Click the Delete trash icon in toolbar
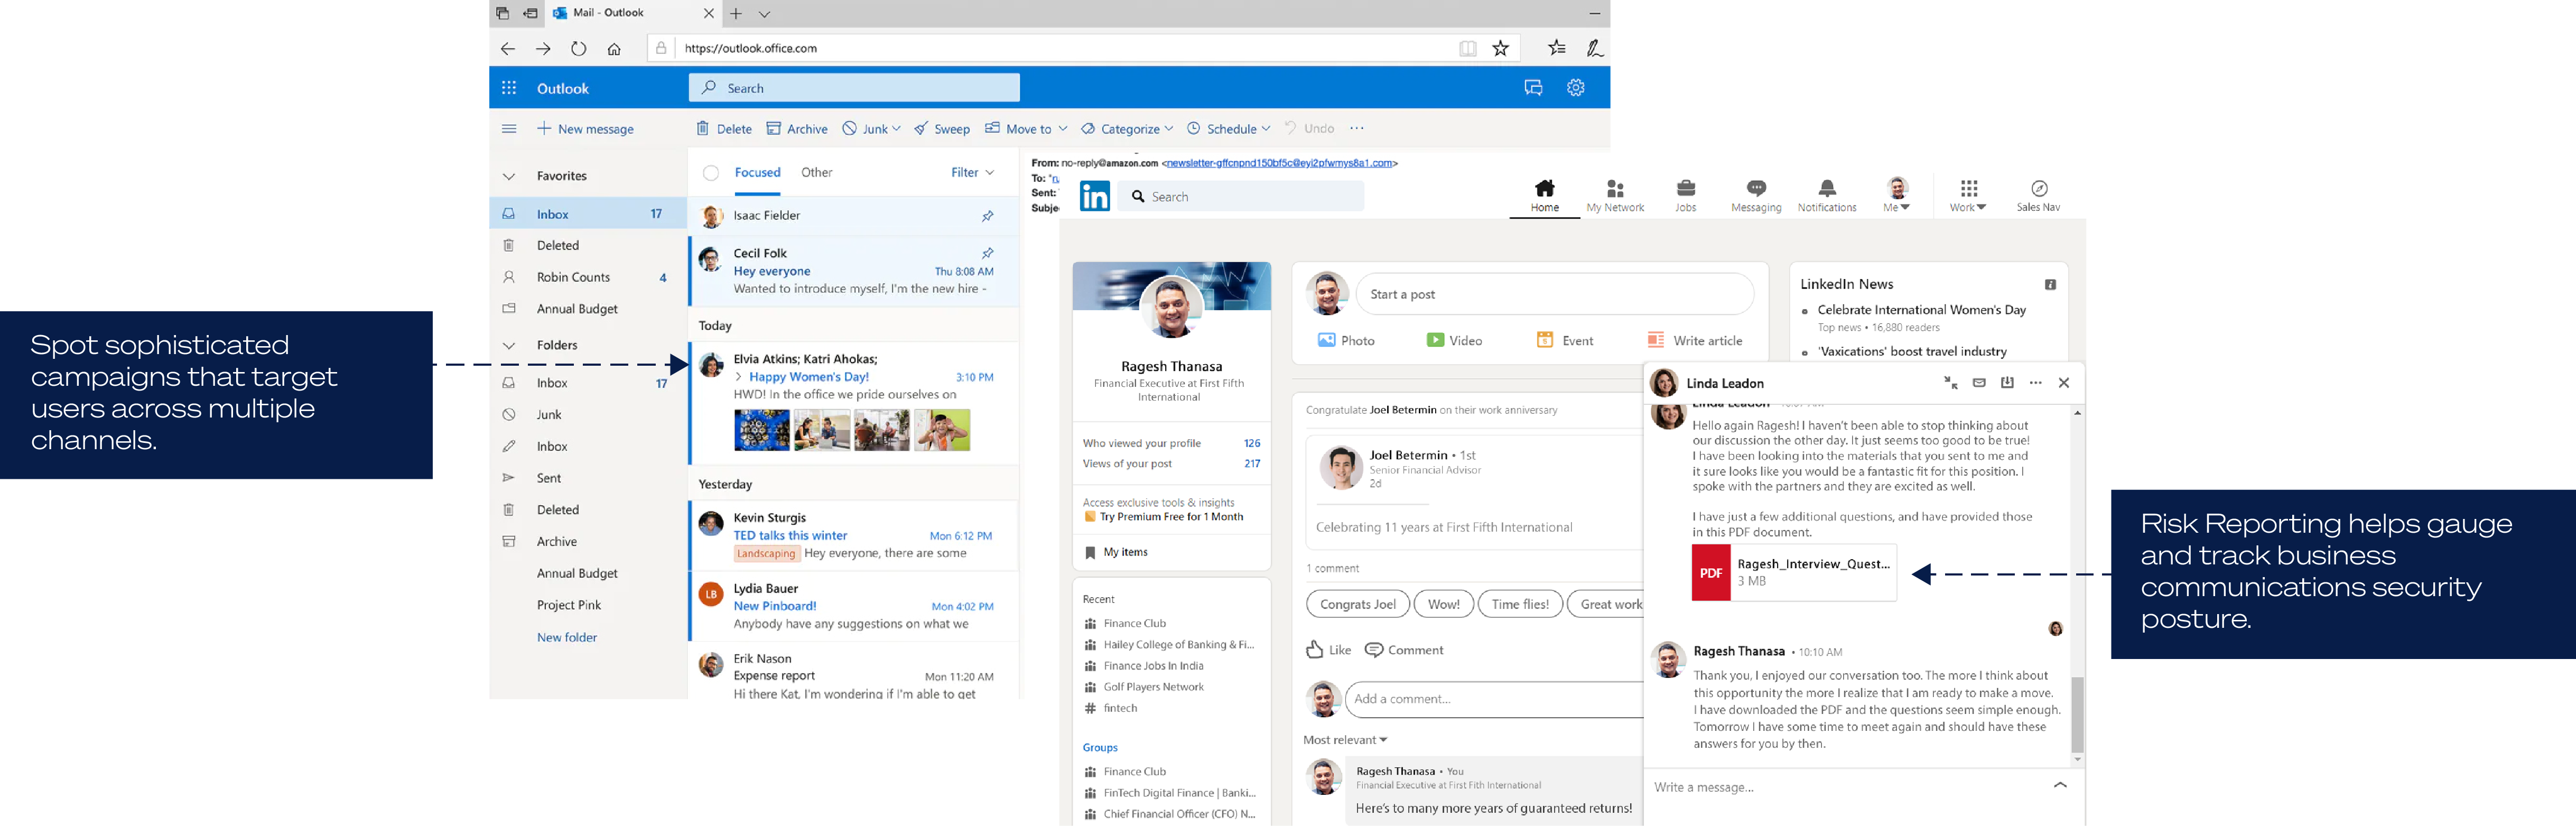 [x=703, y=128]
